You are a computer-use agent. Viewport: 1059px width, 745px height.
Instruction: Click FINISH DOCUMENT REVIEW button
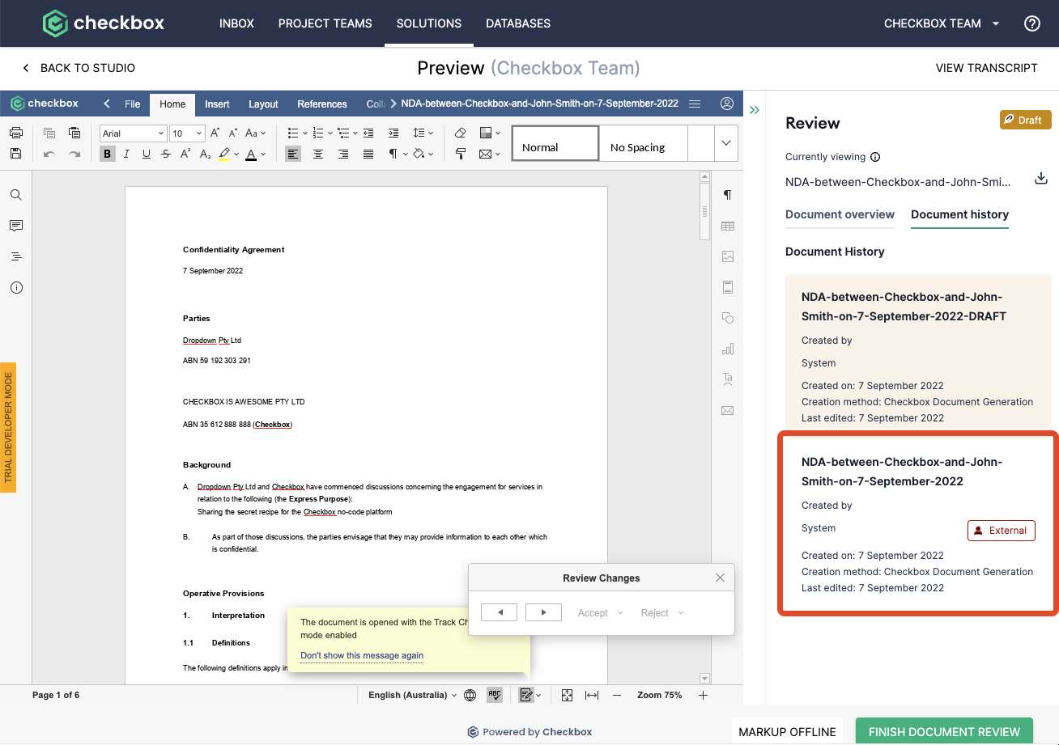(944, 731)
